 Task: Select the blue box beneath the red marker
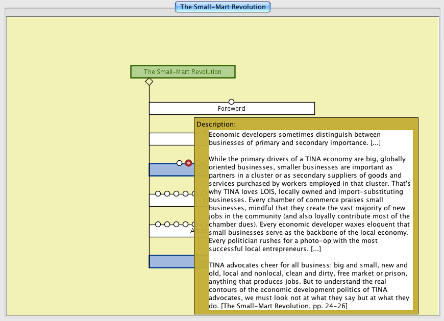pyautogui.click(x=171, y=169)
